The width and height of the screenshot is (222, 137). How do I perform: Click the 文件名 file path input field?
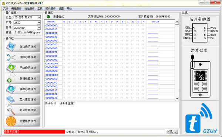(x=121, y=132)
